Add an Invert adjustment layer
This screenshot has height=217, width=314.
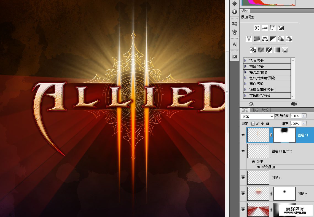(x=253, y=50)
